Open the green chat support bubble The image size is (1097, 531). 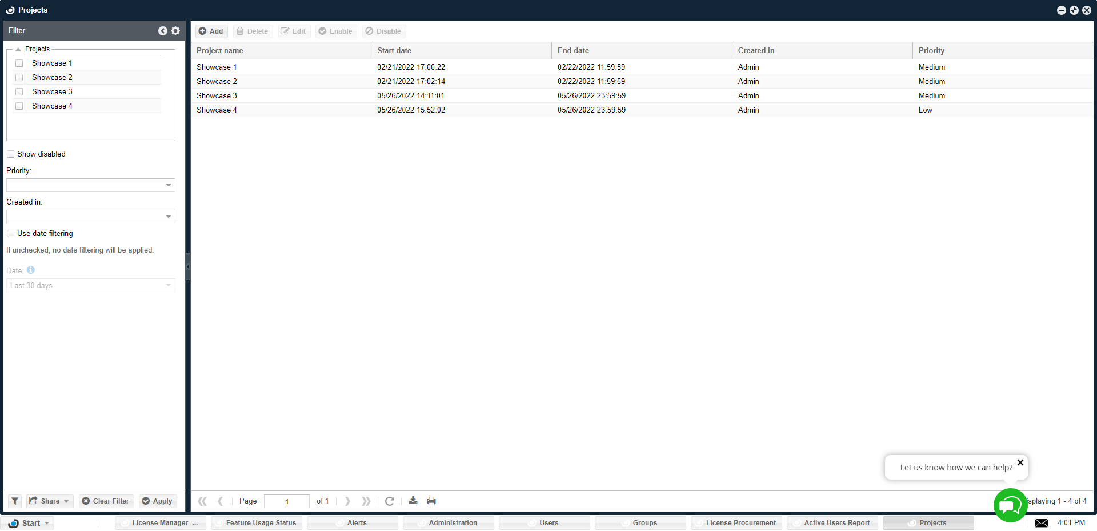click(x=1010, y=505)
